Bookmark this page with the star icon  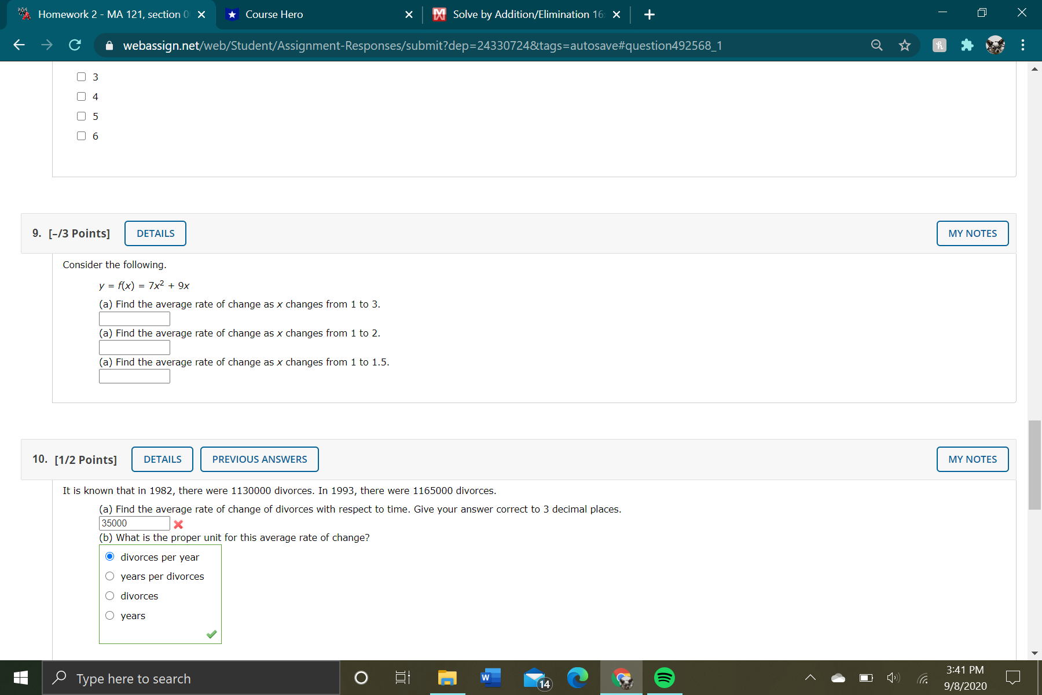click(x=904, y=45)
